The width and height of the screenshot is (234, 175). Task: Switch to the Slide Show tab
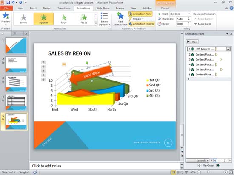click(103, 8)
